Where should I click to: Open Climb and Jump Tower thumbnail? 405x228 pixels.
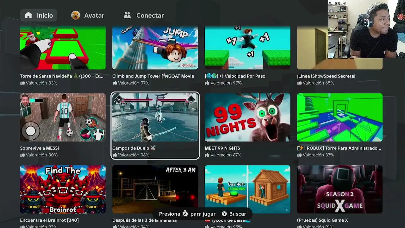155,48
